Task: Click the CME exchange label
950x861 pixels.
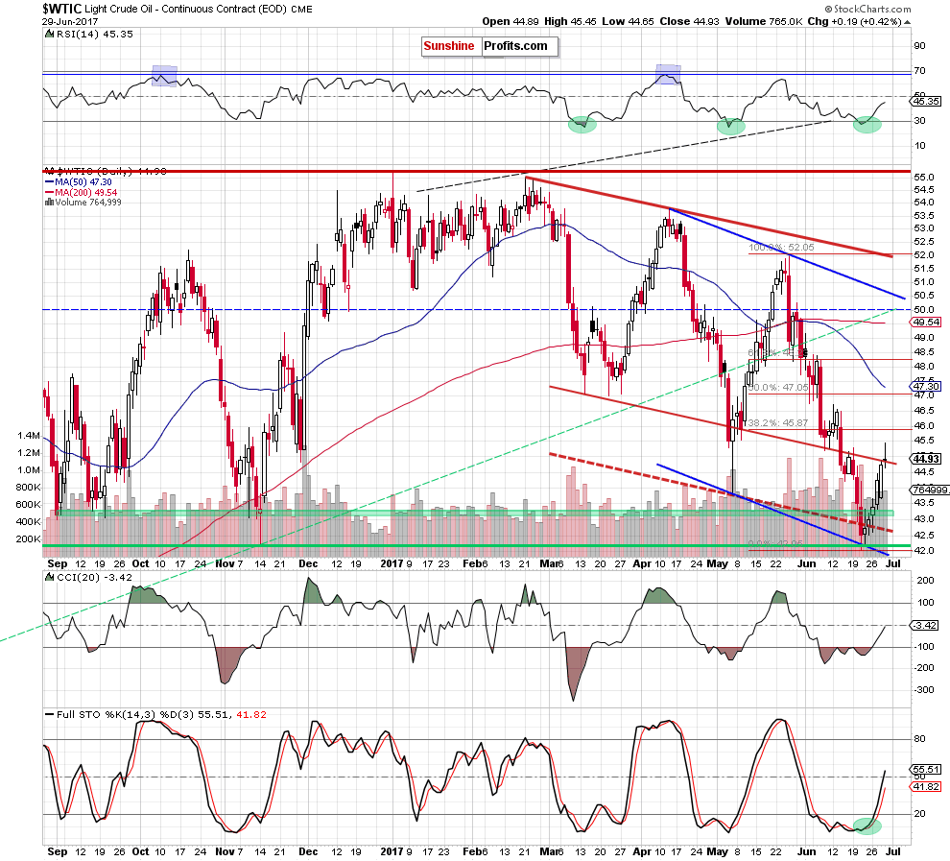Action: pyautogui.click(x=301, y=10)
